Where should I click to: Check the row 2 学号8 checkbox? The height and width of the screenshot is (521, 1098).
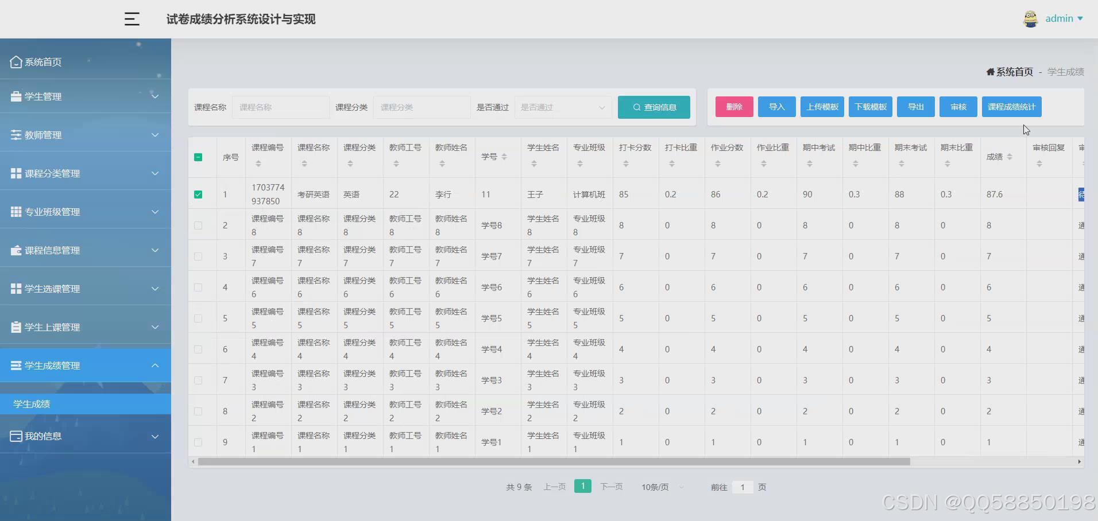(198, 225)
